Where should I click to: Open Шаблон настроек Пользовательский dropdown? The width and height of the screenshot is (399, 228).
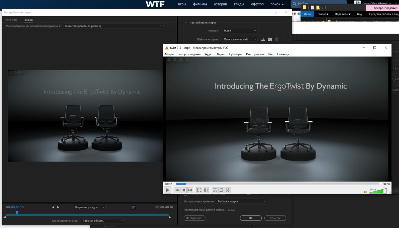[x=240, y=39]
